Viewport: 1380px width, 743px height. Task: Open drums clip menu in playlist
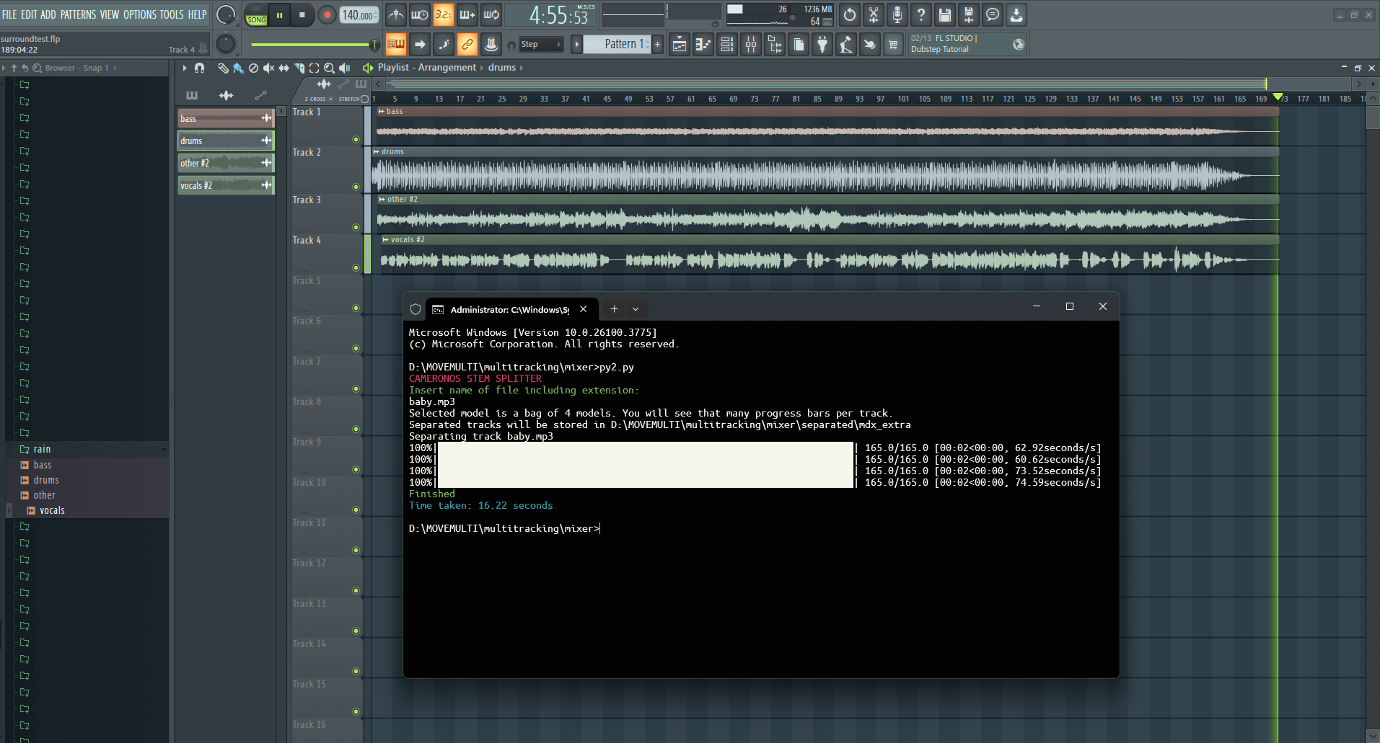tap(377, 152)
